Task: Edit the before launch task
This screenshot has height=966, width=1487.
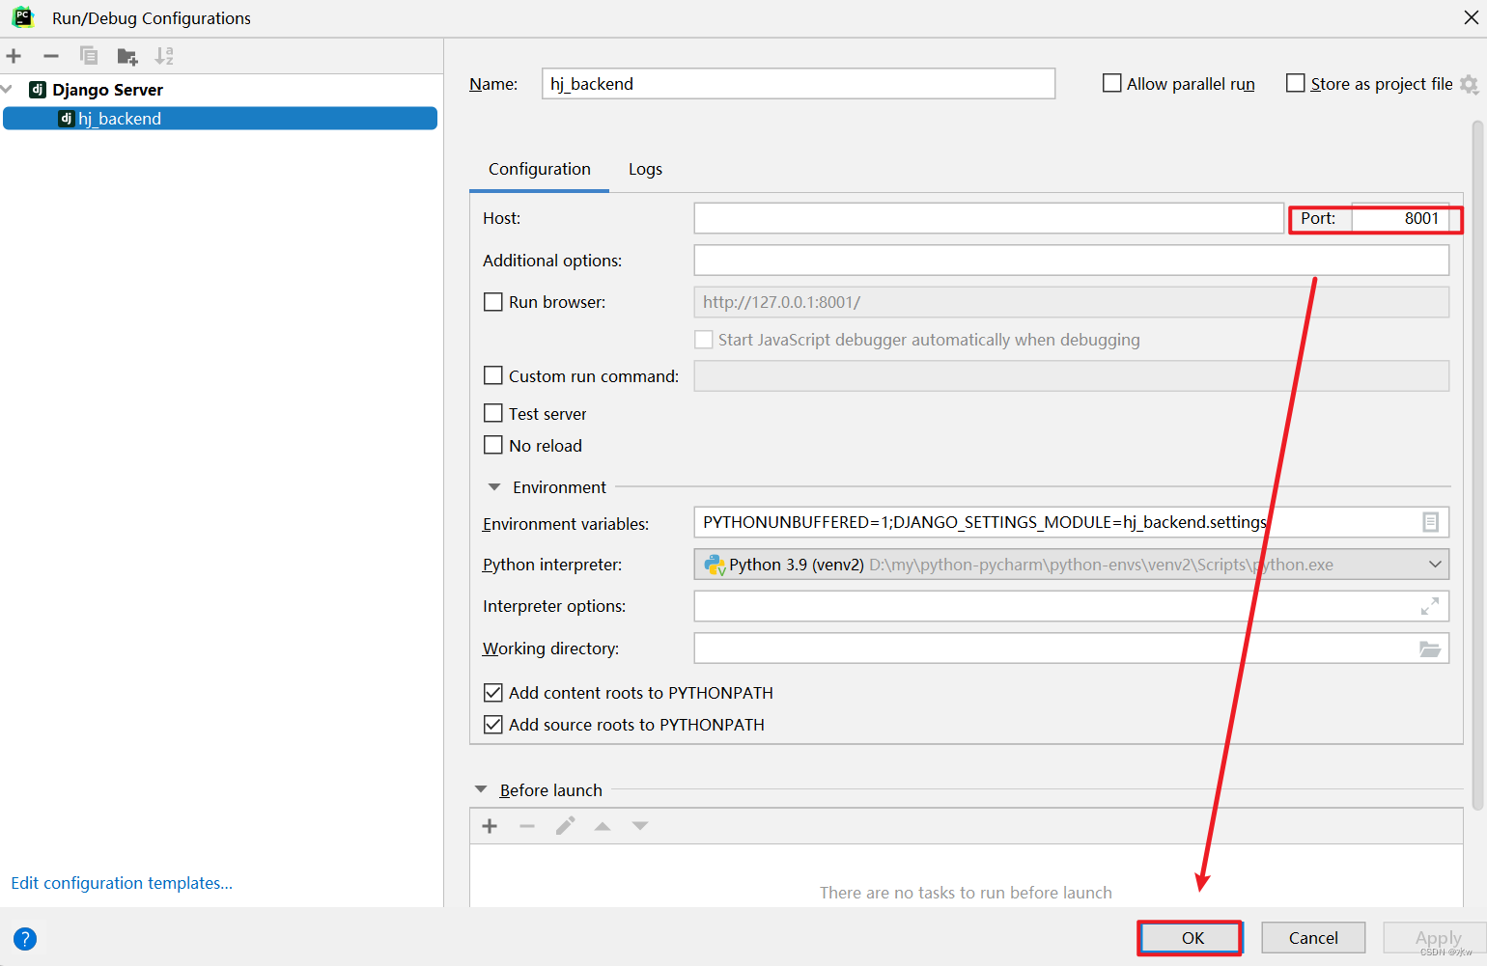Action: (x=565, y=826)
